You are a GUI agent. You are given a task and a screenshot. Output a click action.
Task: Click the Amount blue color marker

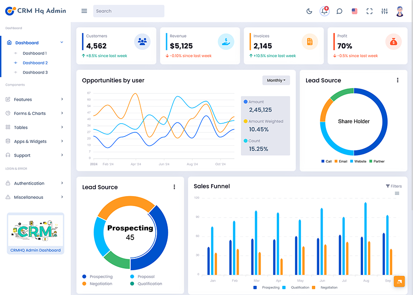pos(246,102)
